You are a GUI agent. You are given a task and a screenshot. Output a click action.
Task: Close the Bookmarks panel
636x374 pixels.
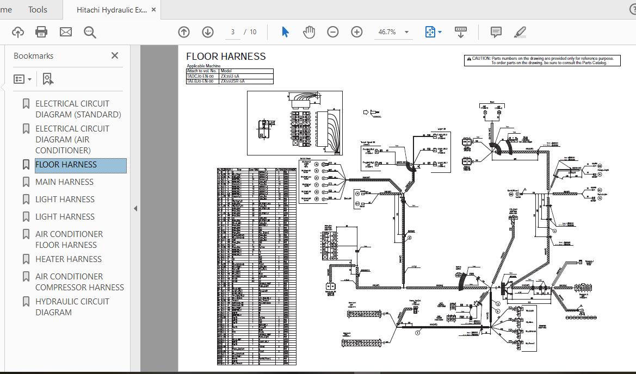tap(115, 55)
